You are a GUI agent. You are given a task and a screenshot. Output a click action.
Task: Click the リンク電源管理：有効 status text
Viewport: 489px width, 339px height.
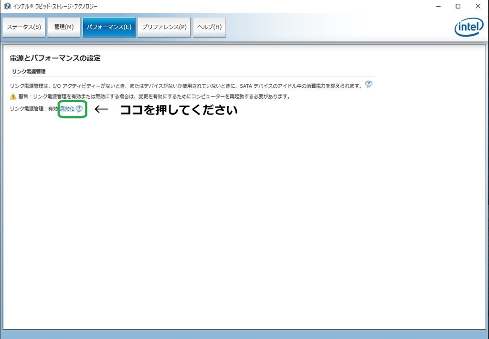pos(34,109)
